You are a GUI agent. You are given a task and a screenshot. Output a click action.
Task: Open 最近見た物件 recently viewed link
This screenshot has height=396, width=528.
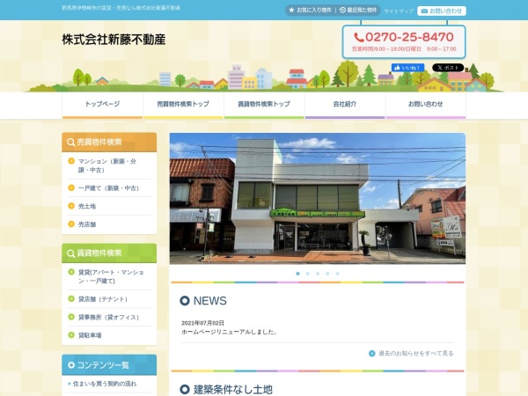click(358, 10)
